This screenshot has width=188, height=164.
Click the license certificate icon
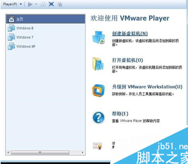pos(98,146)
